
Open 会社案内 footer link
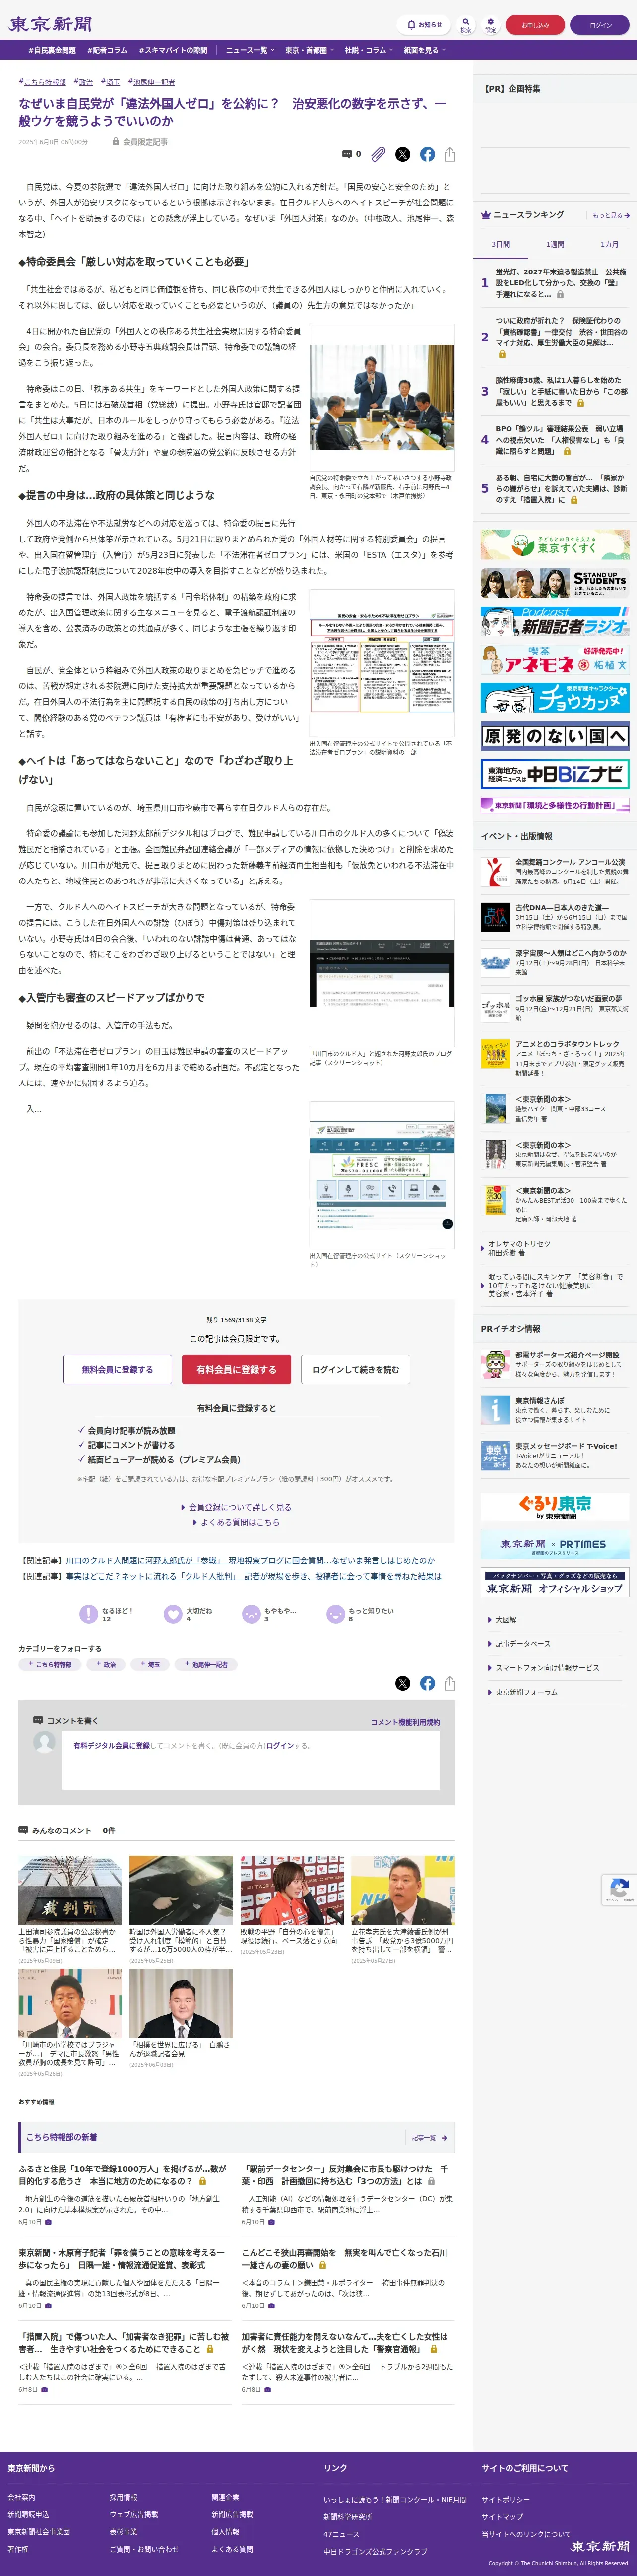click(21, 2497)
